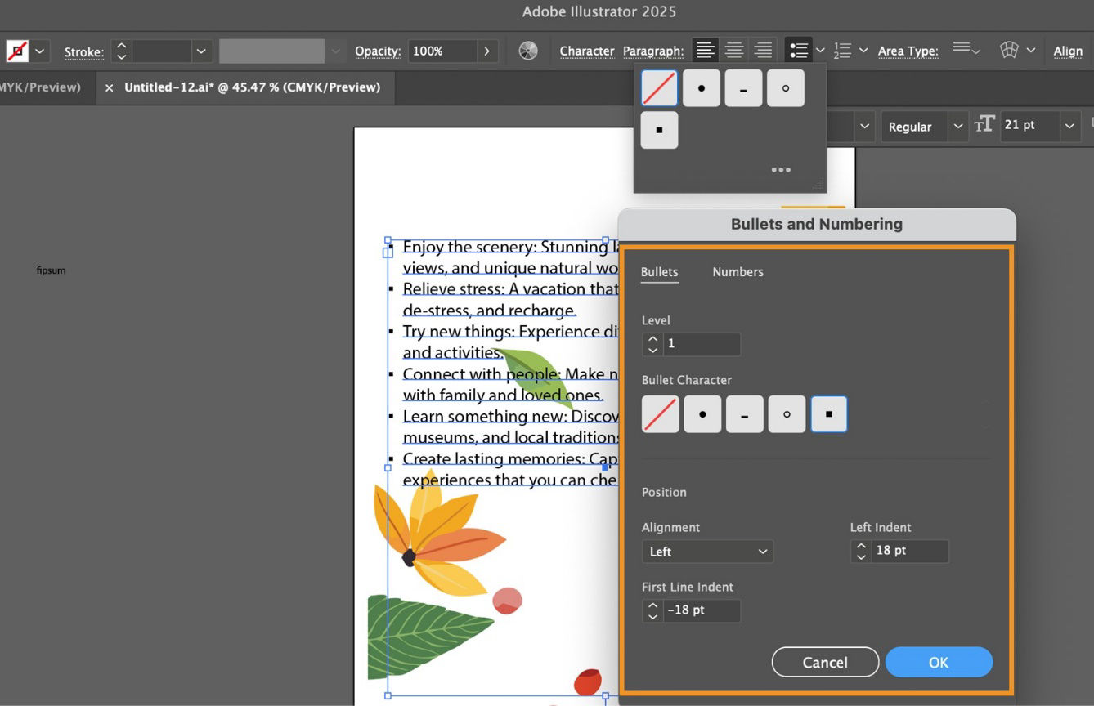
Task: Select the circle bullet character in the dialog
Action: pyautogui.click(x=787, y=414)
